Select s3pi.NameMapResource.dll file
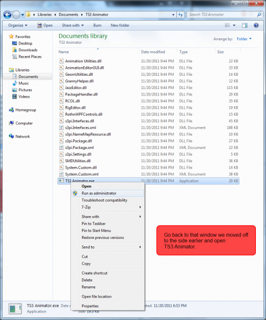 (88, 134)
